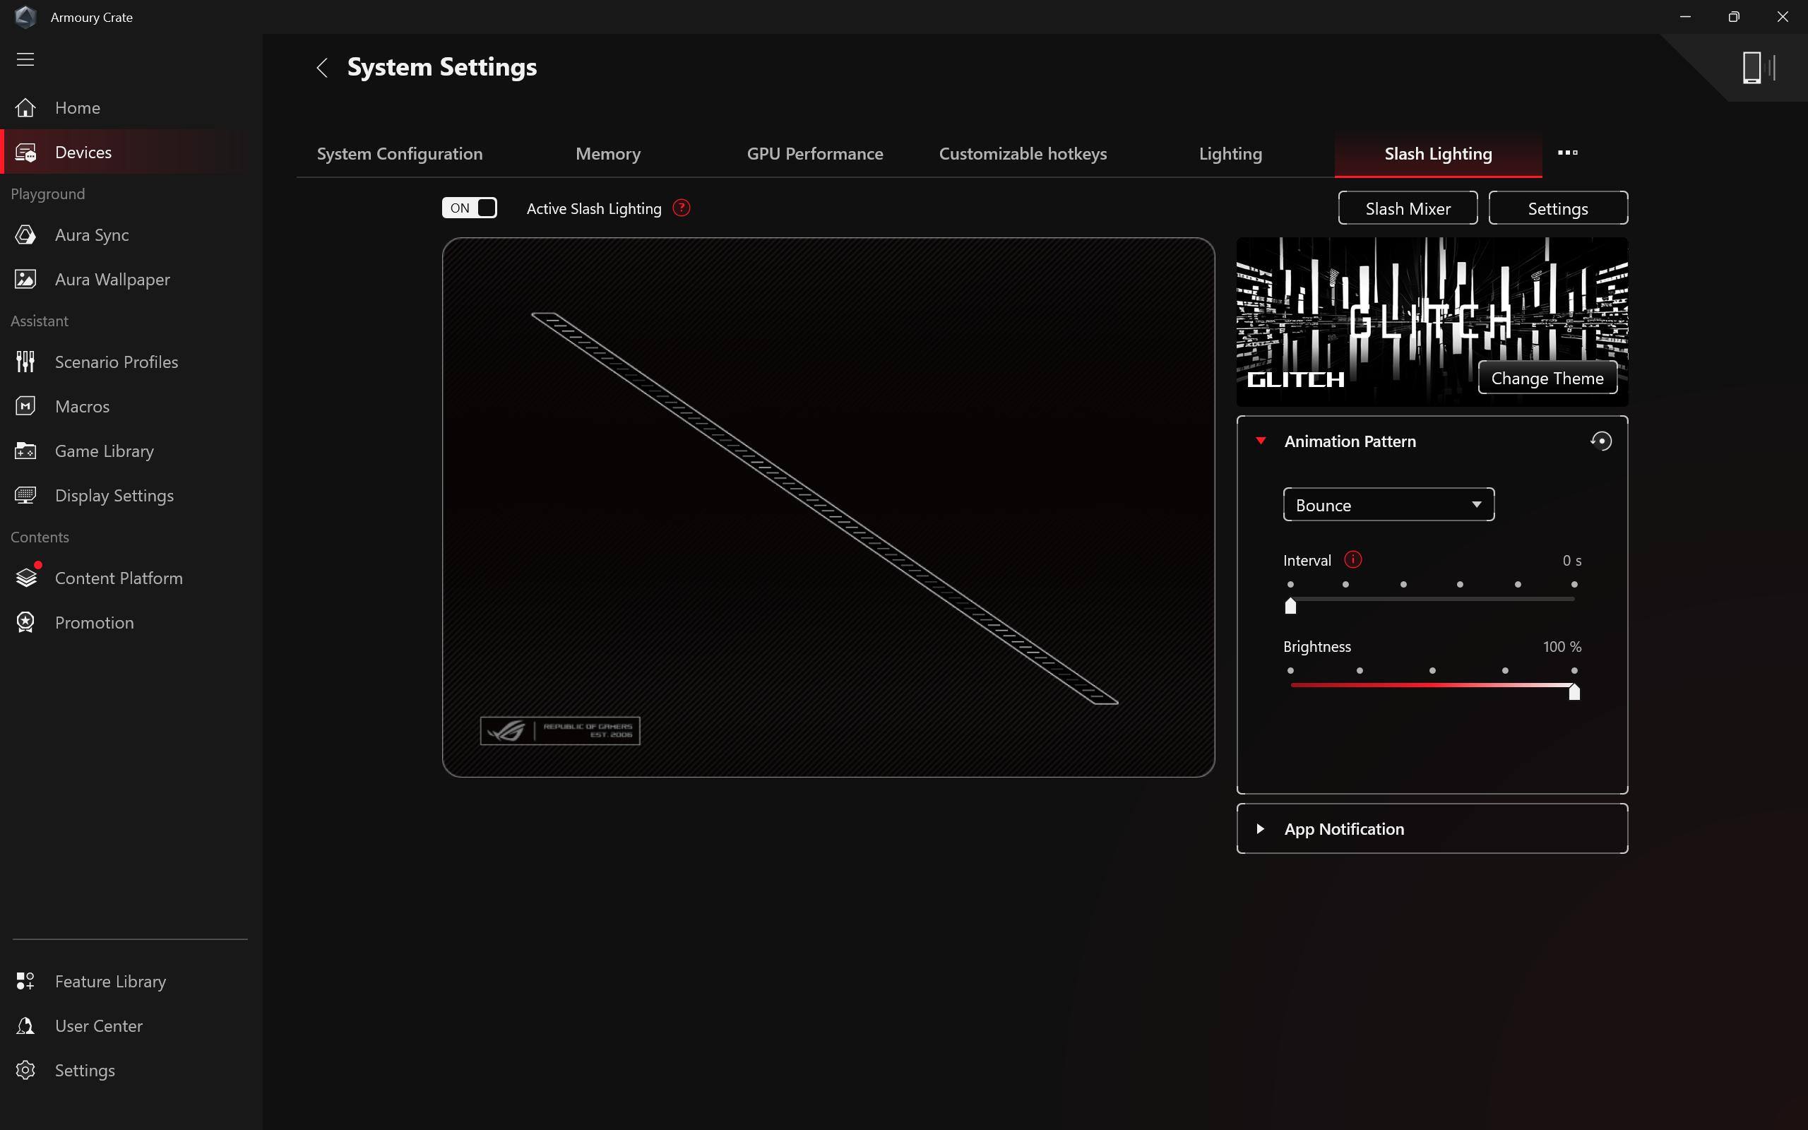Click the "System Settings" page title

click(442, 67)
